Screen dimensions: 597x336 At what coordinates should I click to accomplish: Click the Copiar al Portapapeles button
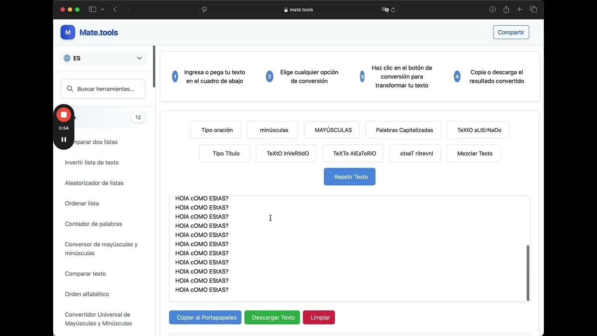pos(205,317)
